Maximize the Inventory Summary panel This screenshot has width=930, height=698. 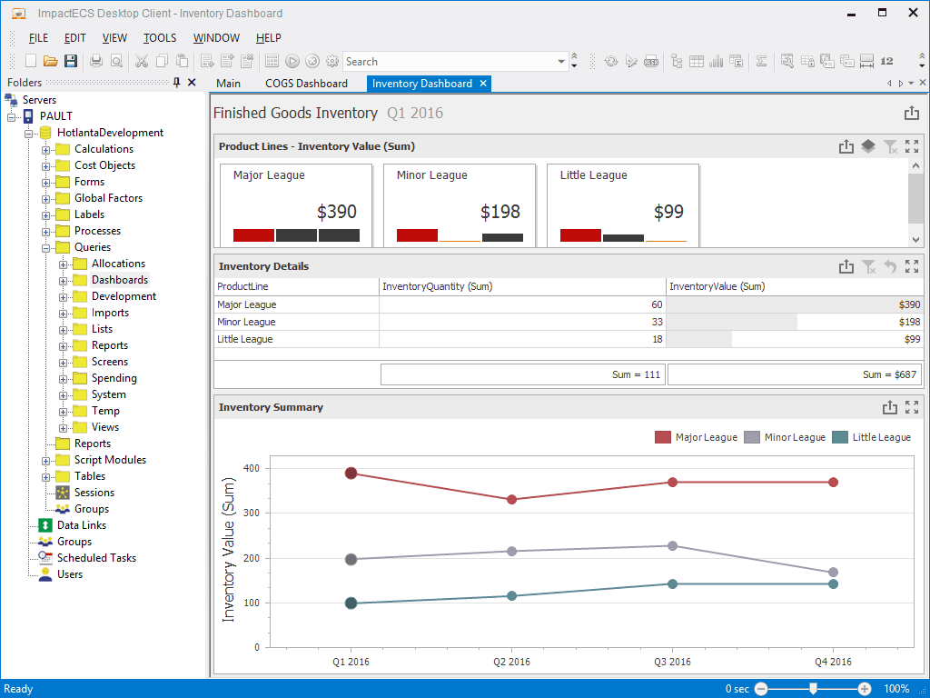[x=912, y=407]
